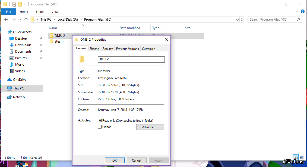
Task: Open the View ribbon tab
Action: click(x=55, y=12)
